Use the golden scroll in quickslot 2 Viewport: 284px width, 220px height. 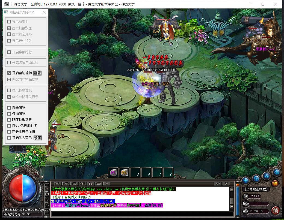click(x=125, y=172)
